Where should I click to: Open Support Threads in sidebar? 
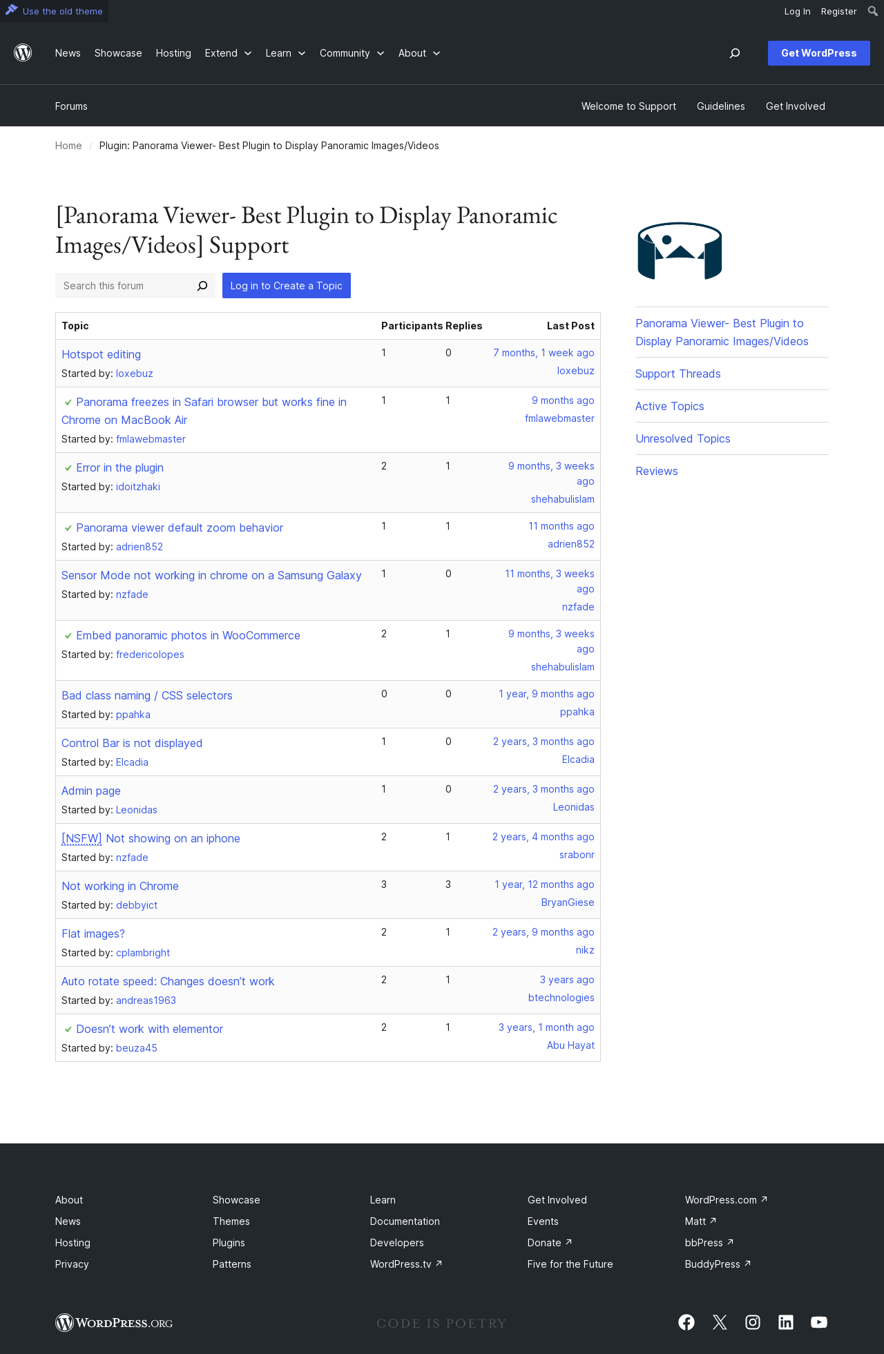(x=678, y=374)
